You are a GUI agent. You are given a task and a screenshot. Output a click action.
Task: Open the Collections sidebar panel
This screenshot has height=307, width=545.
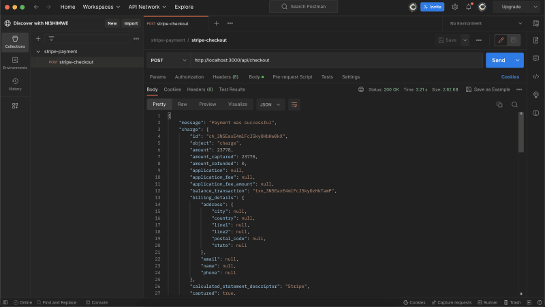click(15, 42)
